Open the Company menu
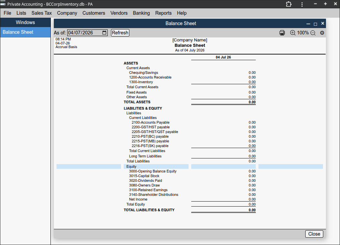This screenshot has width=340, height=245. click(x=67, y=13)
